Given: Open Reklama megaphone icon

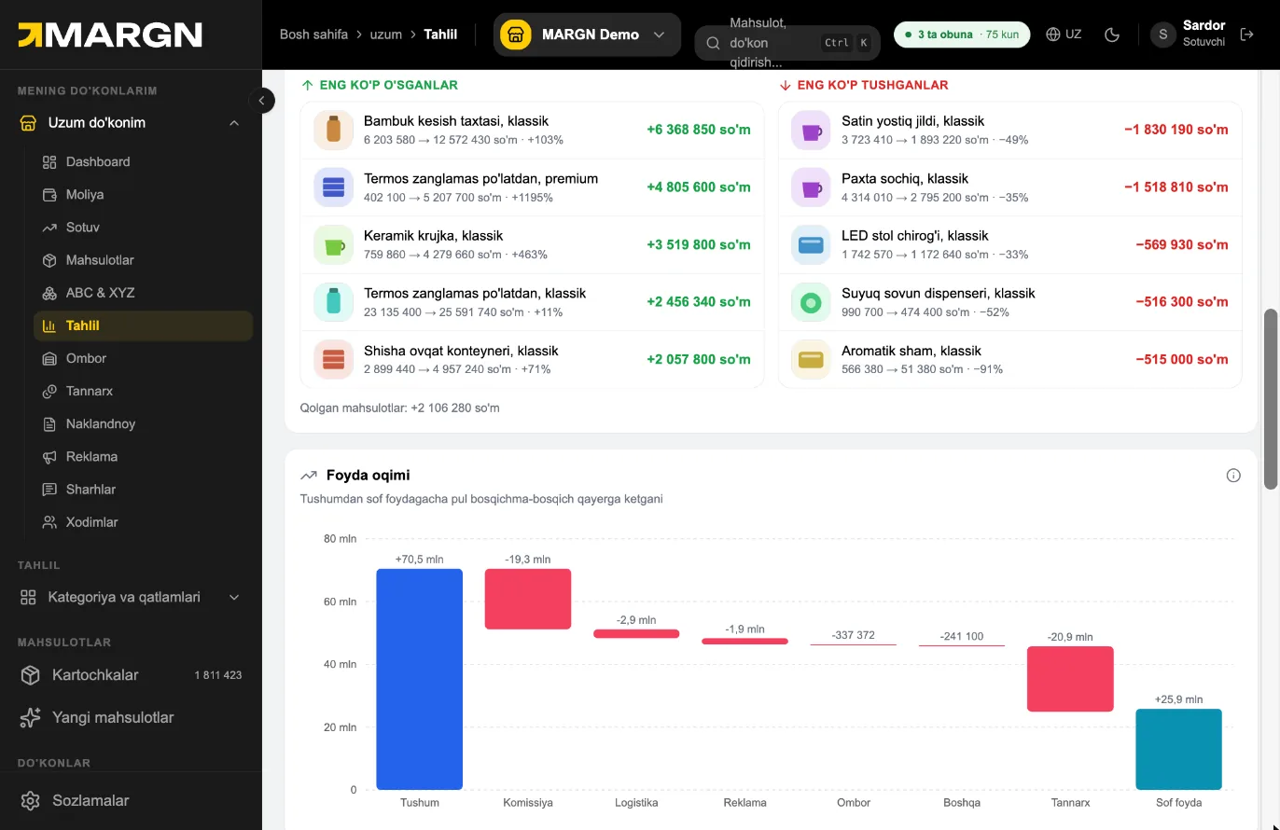Looking at the screenshot, I should point(49,457).
